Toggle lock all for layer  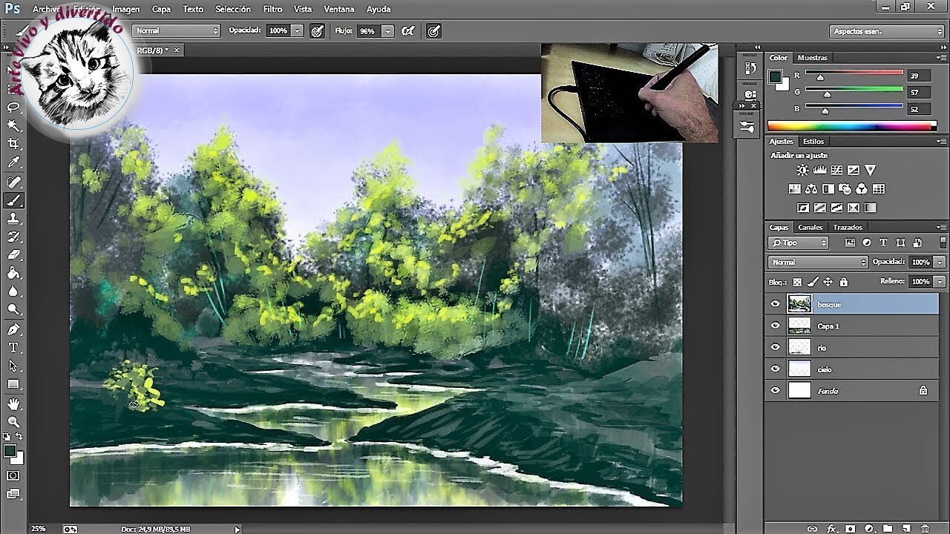coord(843,282)
